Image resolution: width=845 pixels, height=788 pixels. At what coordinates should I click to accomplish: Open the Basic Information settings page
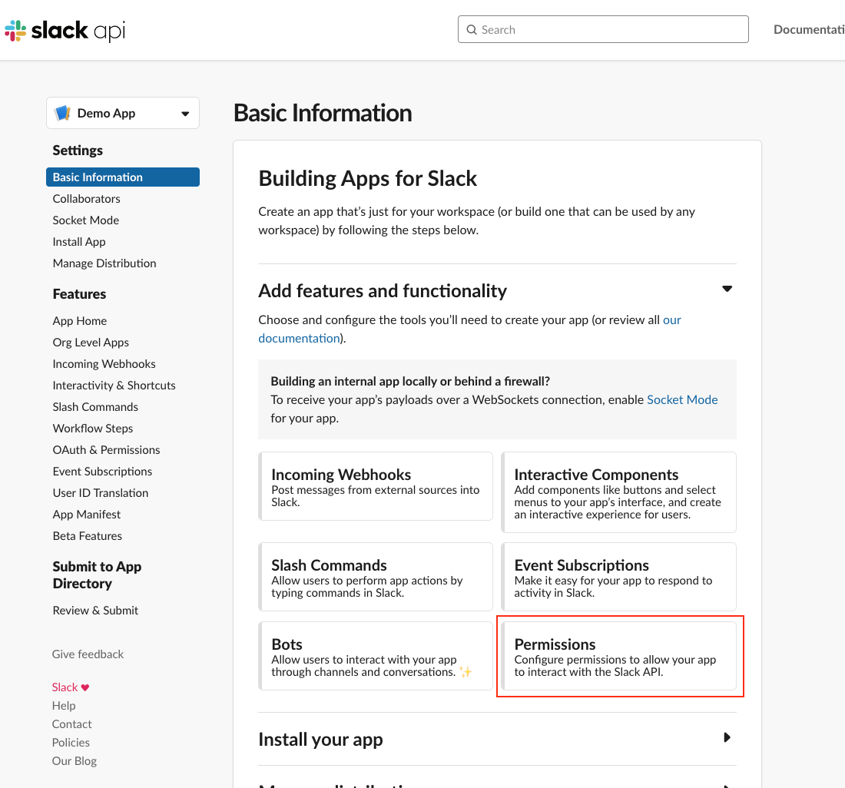[x=98, y=177]
